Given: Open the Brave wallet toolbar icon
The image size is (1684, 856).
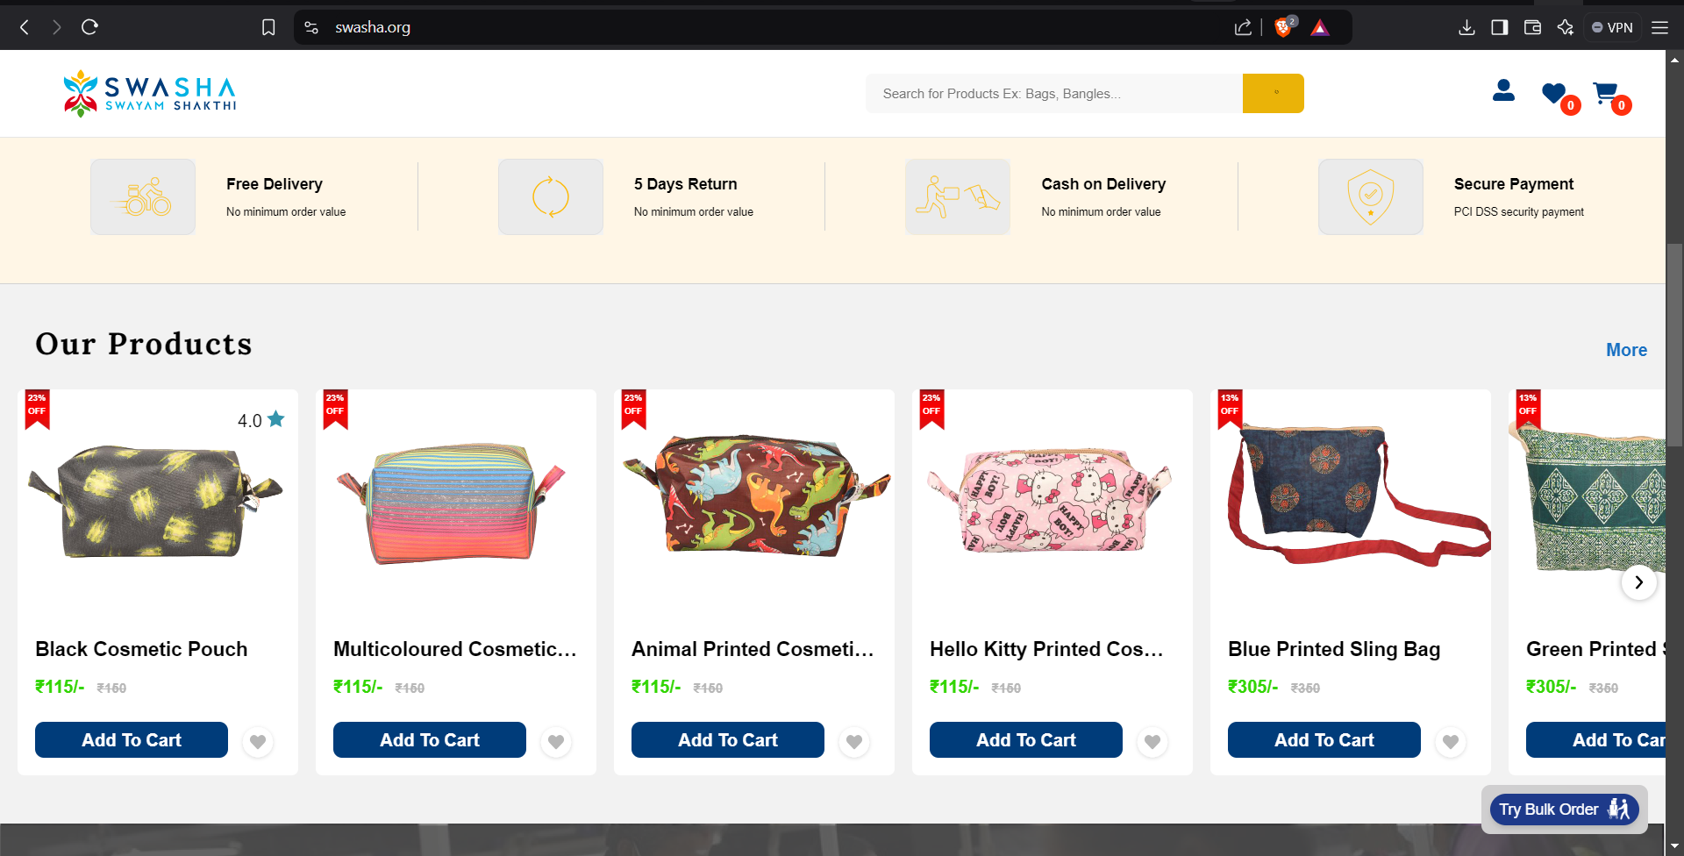Looking at the screenshot, I should click(x=1533, y=27).
